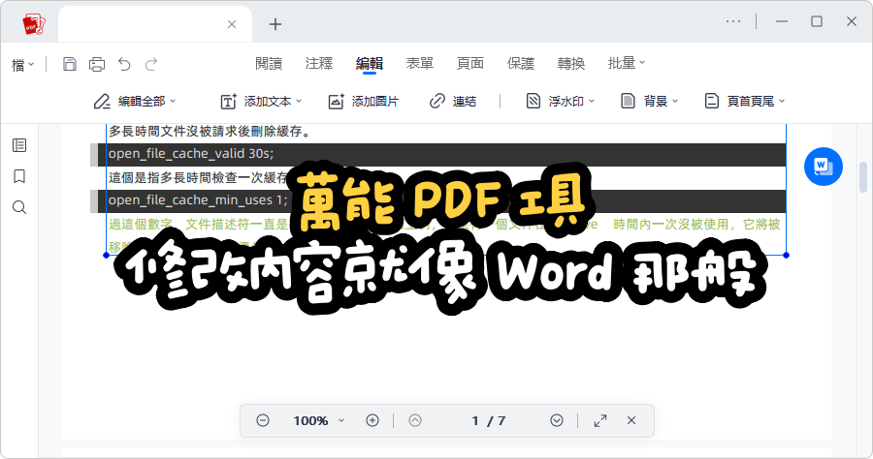Open the 100% zoom level dropdown
This screenshot has width=873, height=459.
[x=319, y=420]
